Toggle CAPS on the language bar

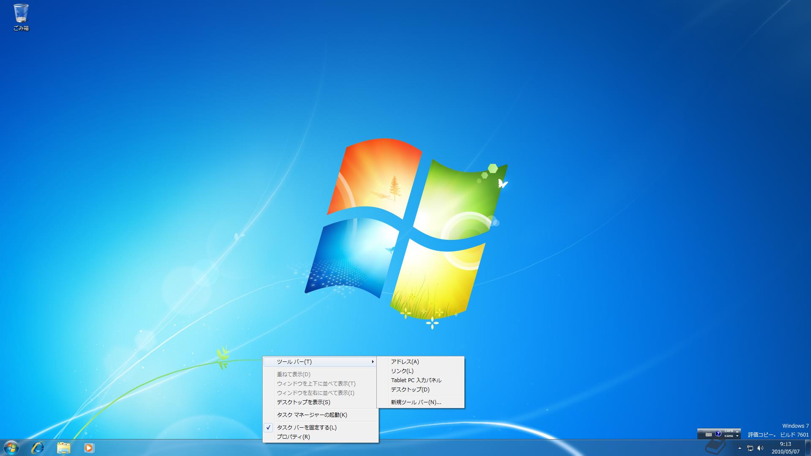(729, 431)
